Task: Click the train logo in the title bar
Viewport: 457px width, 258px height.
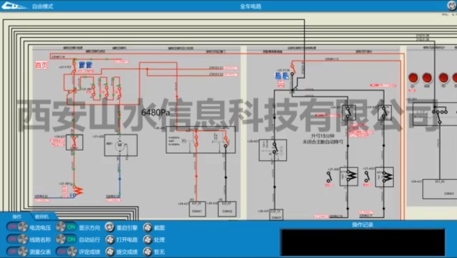Action: 14,6
